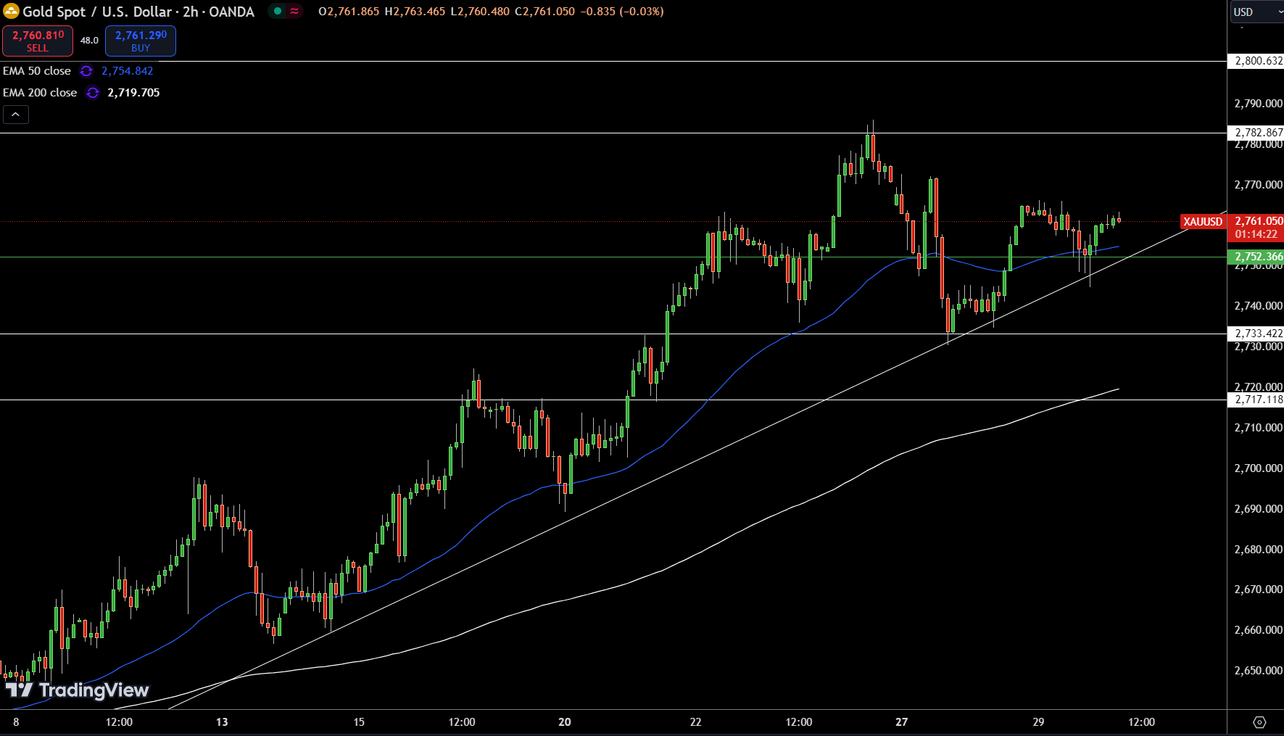Screen dimensions: 1284x736
Task: Click the 2,690.000 price axis tick
Action: (1259, 509)
